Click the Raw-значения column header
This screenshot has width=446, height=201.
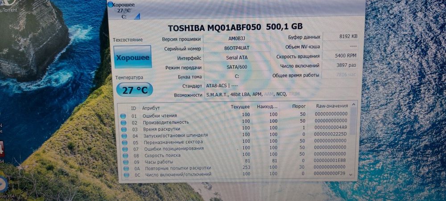[x=332, y=106]
